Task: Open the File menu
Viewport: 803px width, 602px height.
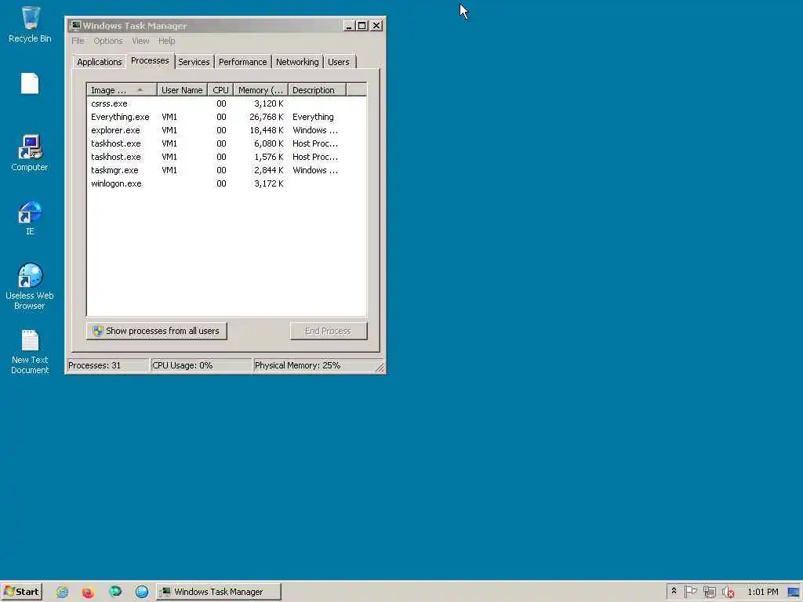Action: [78, 41]
